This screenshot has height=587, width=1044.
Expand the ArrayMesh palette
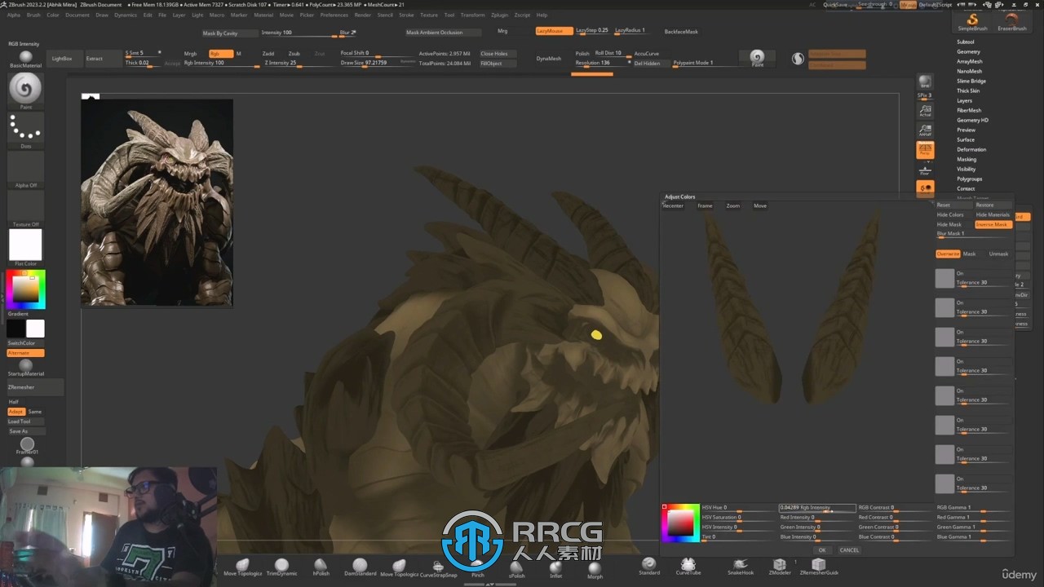(969, 61)
